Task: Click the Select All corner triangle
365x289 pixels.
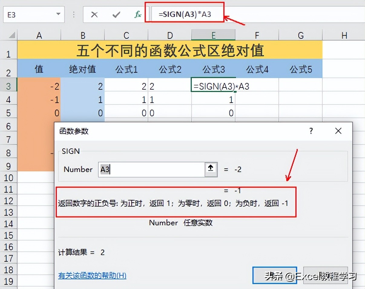Action: click(12, 35)
